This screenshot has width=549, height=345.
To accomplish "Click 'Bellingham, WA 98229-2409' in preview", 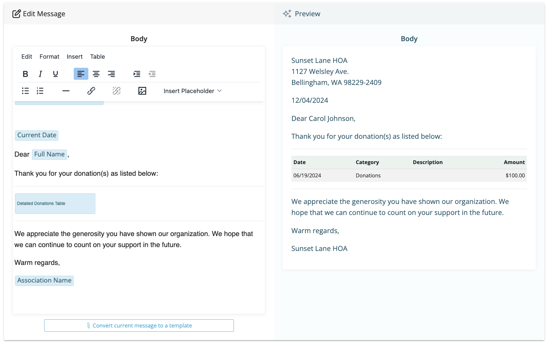I will point(336,82).
